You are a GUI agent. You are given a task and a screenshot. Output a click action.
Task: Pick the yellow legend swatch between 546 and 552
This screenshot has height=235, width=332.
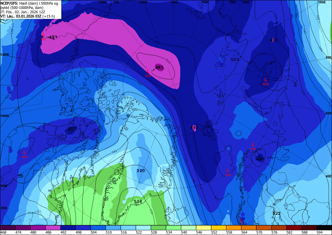point(204,228)
